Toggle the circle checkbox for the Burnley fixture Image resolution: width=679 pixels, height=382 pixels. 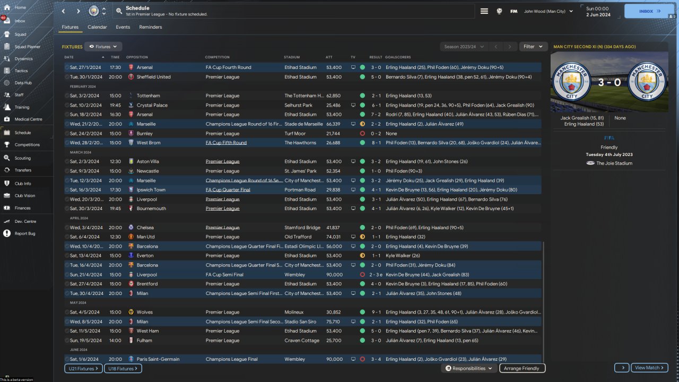click(67, 134)
